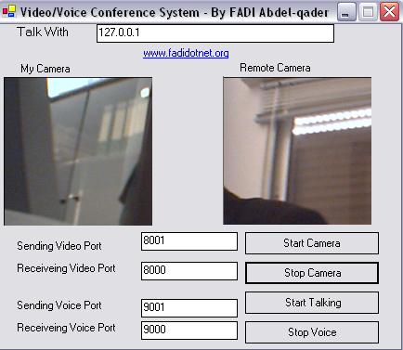Select the Receiveing Voice Port field 9000
403x350 pixels.
coord(189,331)
